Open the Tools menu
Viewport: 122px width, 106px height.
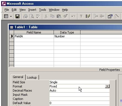click(43, 10)
